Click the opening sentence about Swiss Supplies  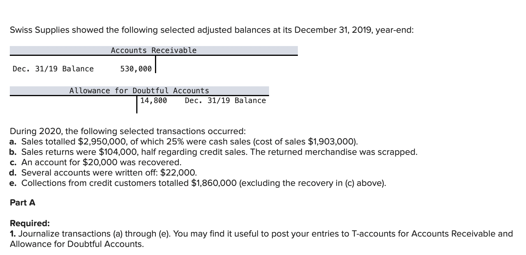[212, 30]
